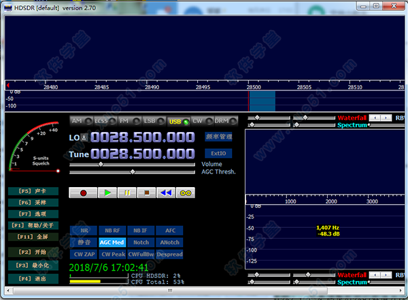The width and height of the screenshot is (408, 300).
Task: Choose LSB mode
Action: [x=154, y=121]
